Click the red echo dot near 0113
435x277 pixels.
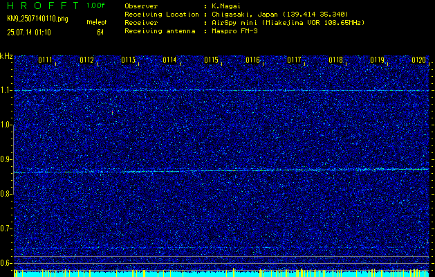point(112,112)
